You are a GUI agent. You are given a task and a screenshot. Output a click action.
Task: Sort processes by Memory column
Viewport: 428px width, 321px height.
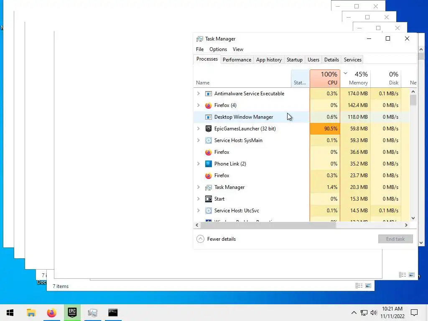click(355, 78)
